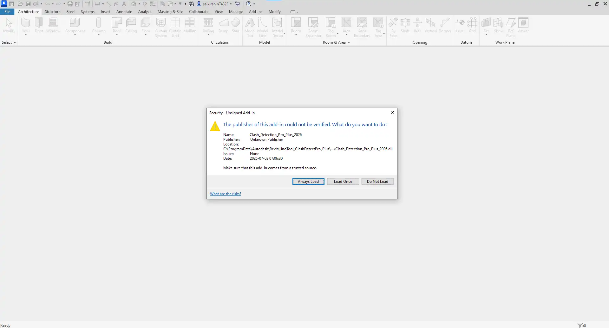The height and width of the screenshot is (328, 609).
Task: Select the Component tool
Action: point(75,25)
